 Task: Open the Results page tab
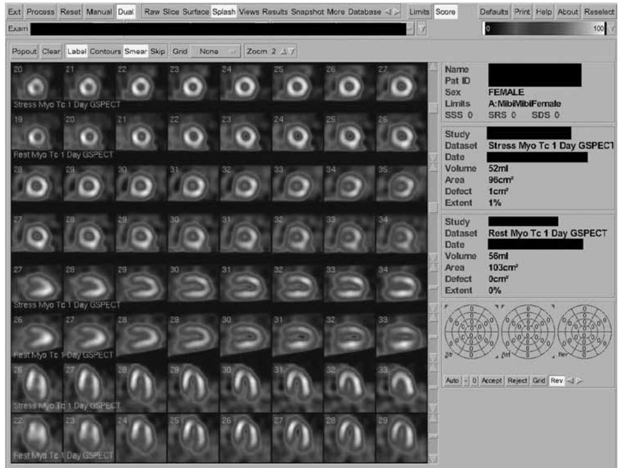click(x=274, y=12)
